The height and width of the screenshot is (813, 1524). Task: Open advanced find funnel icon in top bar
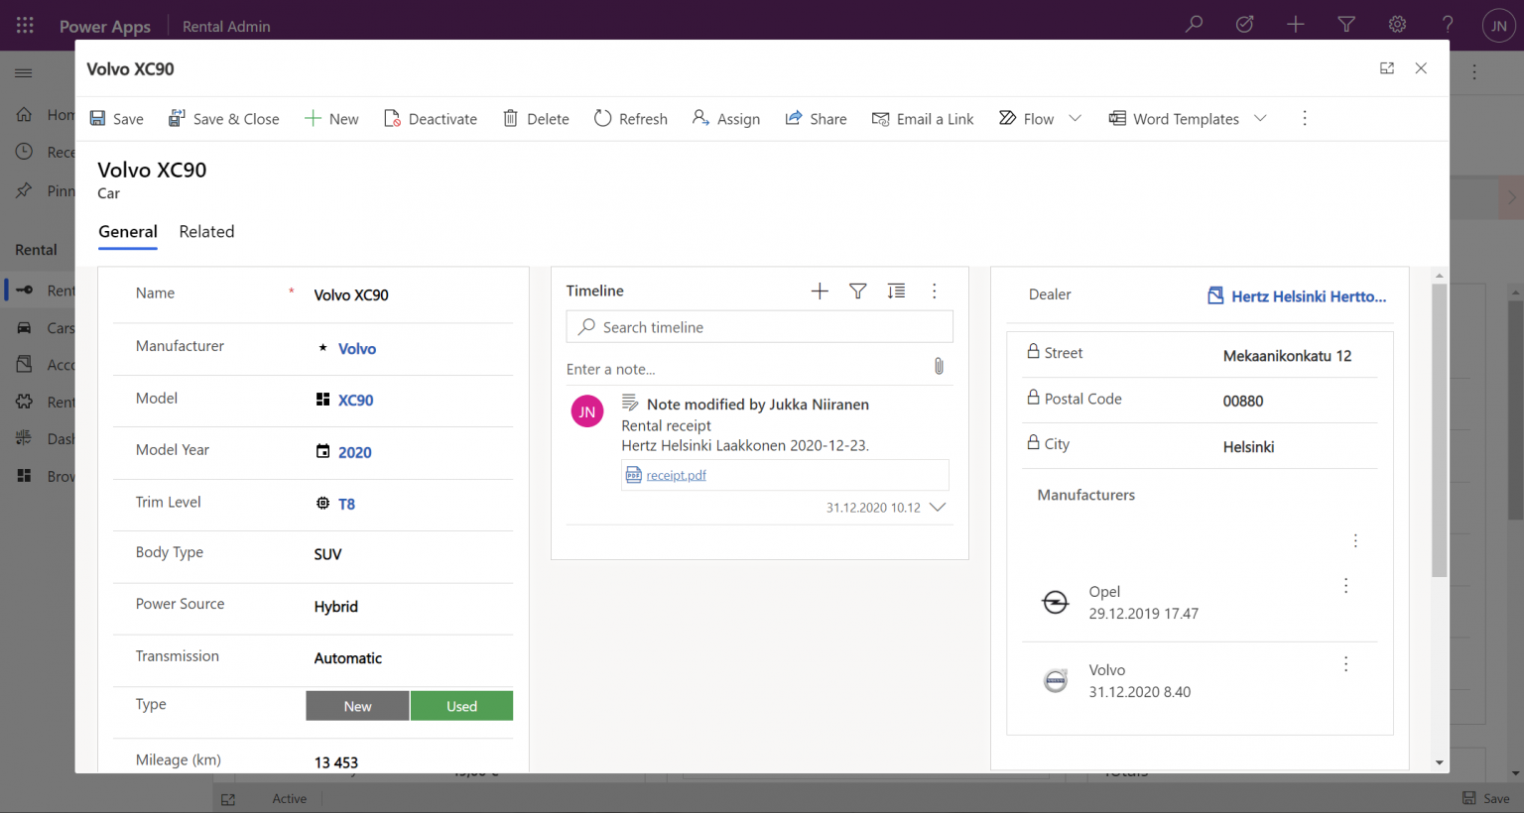(x=1346, y=24)
